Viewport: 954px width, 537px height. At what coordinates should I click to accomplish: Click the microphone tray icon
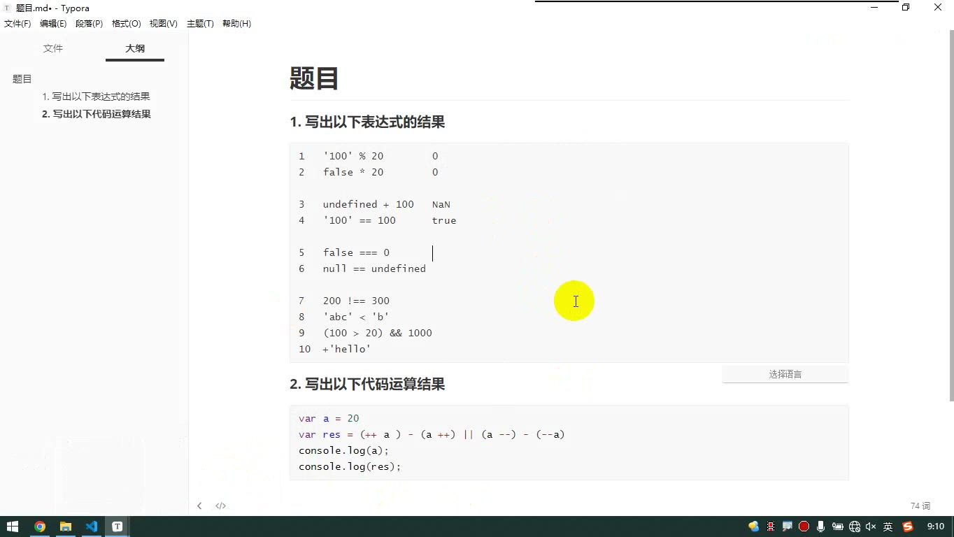[x=820, y=527]
